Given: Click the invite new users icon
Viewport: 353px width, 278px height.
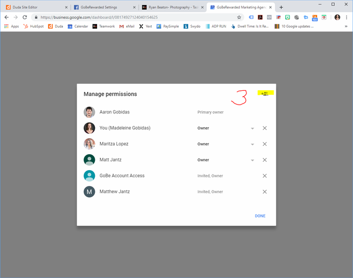Looking at the screenshot, I should 265,94.
